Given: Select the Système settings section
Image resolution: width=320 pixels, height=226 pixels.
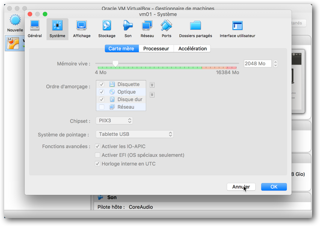Looking at the screenshot, I should pyautogui.click(x=57, y=29).
